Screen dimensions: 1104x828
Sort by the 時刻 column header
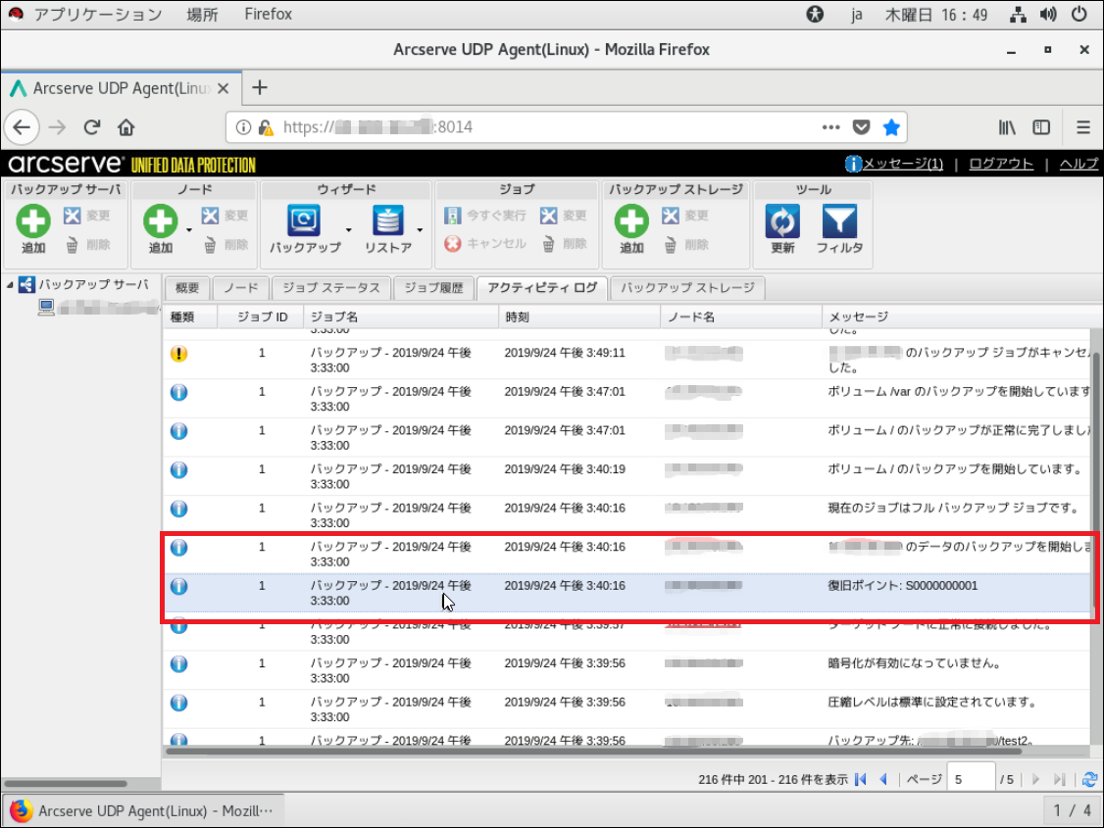[x=578, y=317]
